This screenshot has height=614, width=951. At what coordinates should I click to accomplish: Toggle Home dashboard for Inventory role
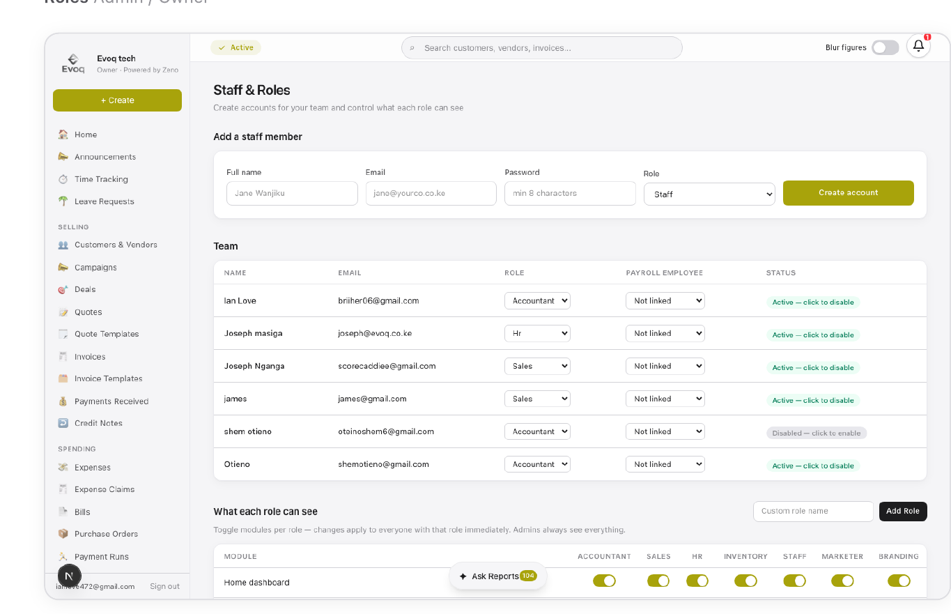click(745, 581)
